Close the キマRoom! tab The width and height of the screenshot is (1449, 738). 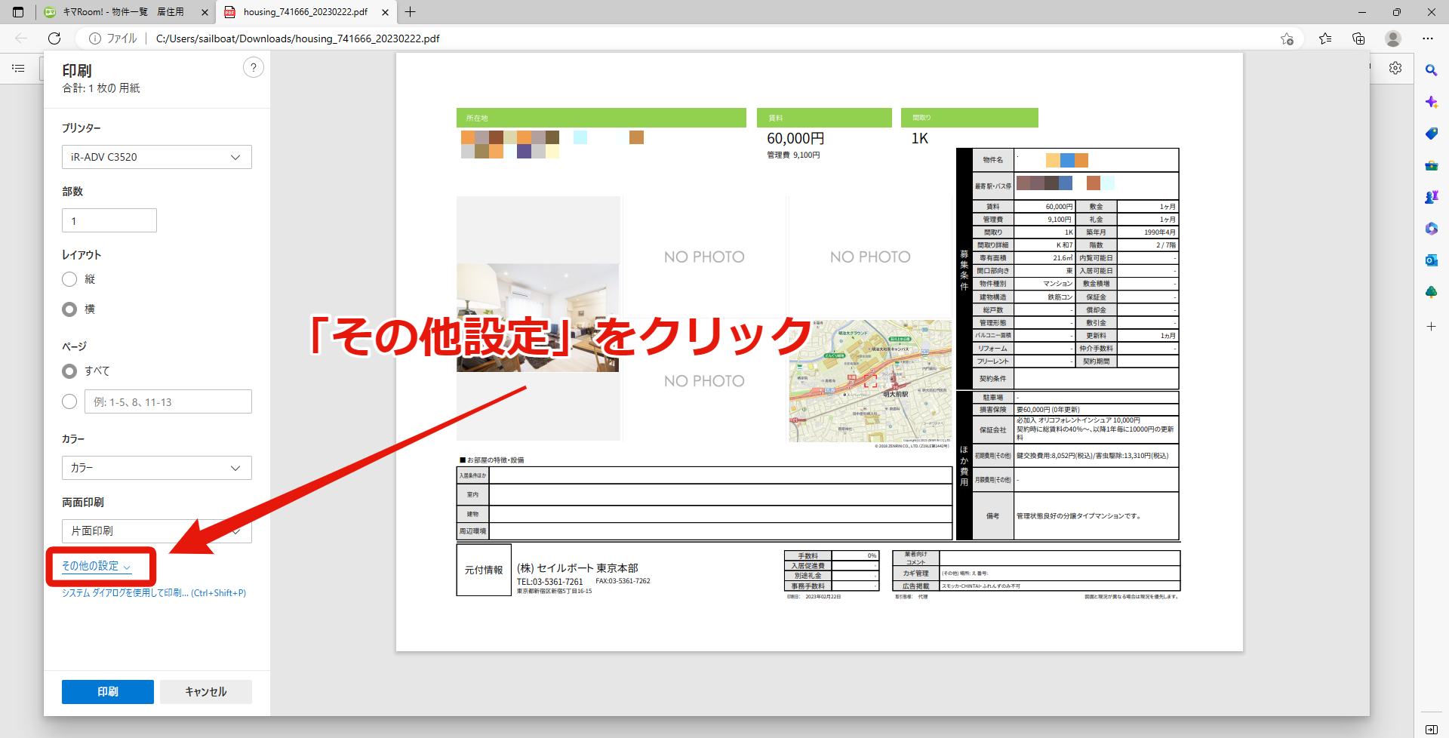pos(205,12)
